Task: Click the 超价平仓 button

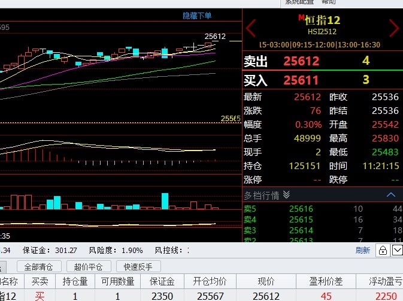Action: 89,267
